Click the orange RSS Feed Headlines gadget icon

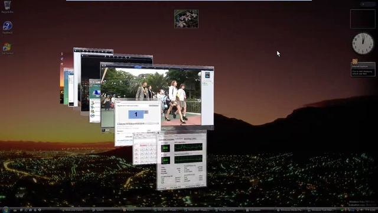click(354, 62)
